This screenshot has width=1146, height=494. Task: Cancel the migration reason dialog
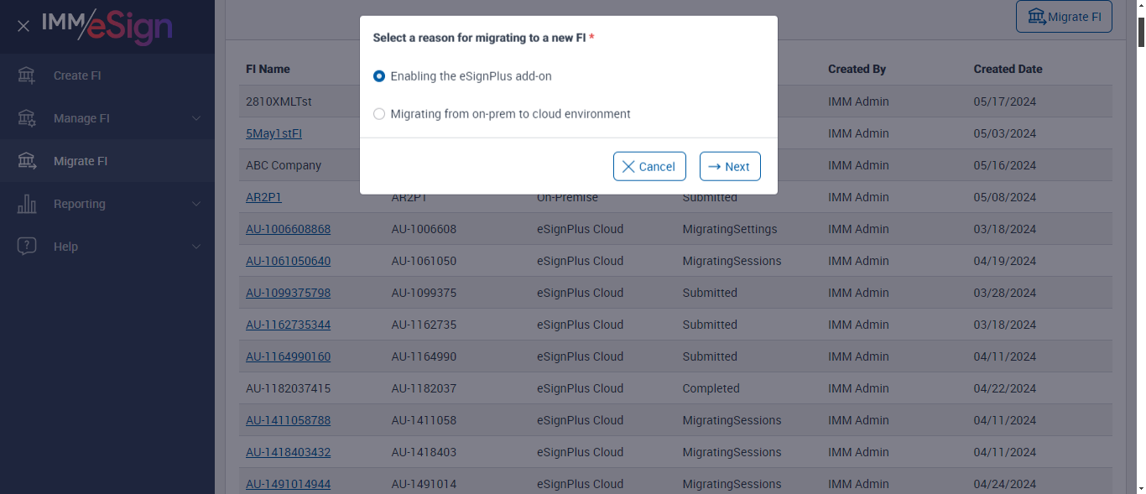pos(649,166)
